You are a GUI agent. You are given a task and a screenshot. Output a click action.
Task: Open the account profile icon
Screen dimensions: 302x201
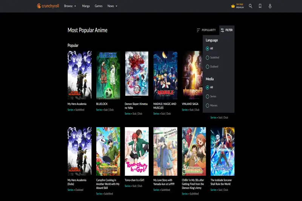[x=270, y=6]
